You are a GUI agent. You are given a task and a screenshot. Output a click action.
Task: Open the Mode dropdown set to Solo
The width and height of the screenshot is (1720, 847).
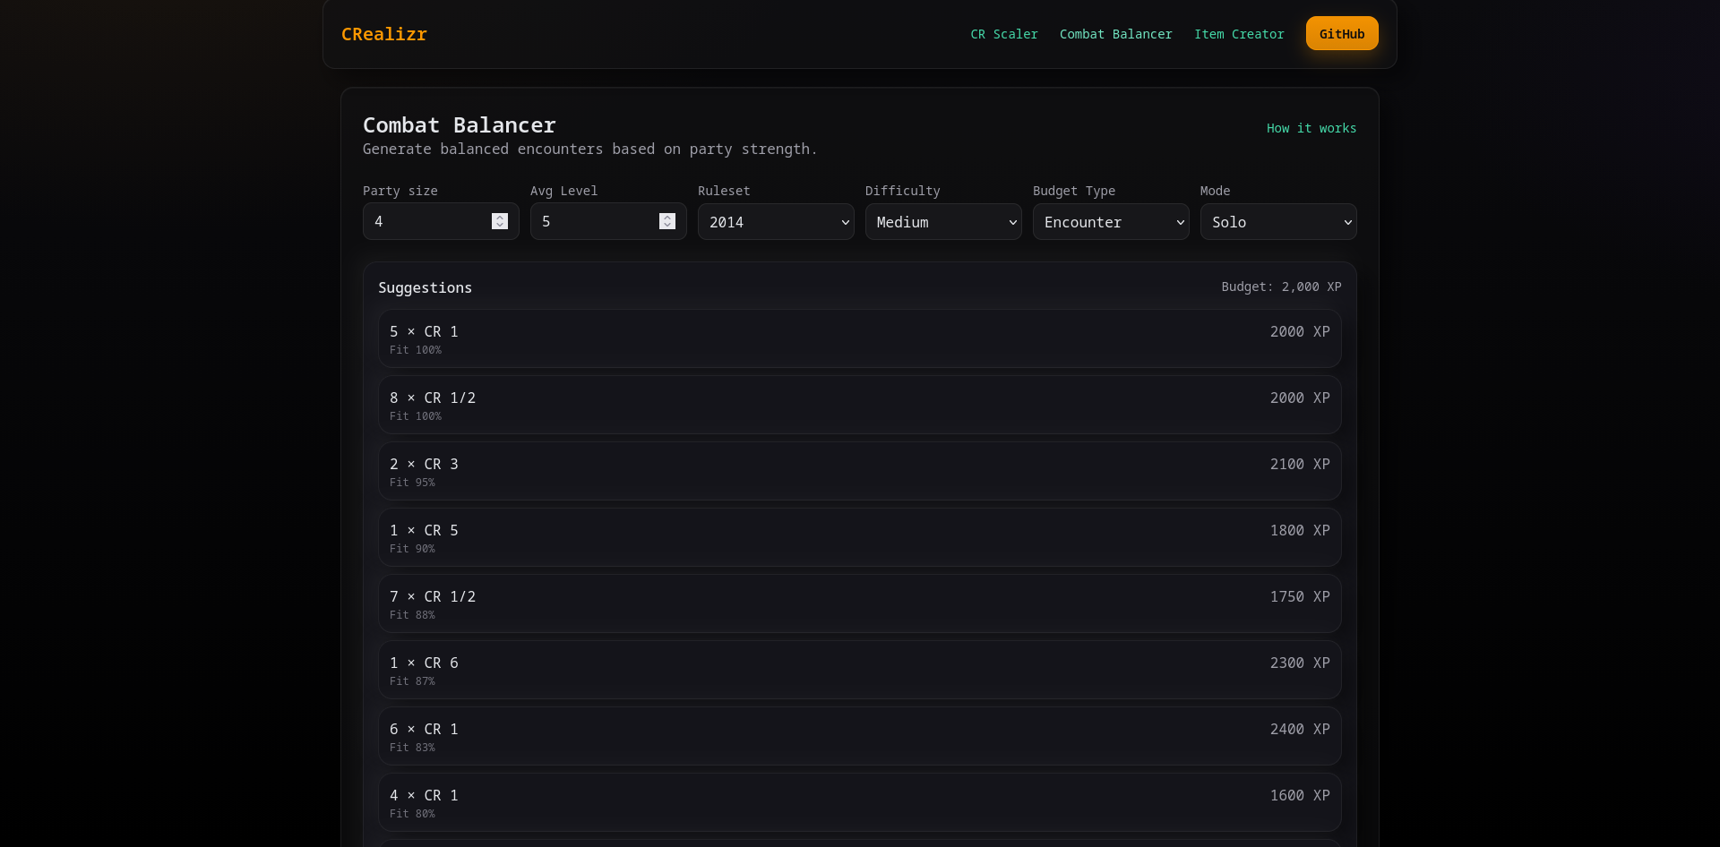click(x=1278, y=222)
